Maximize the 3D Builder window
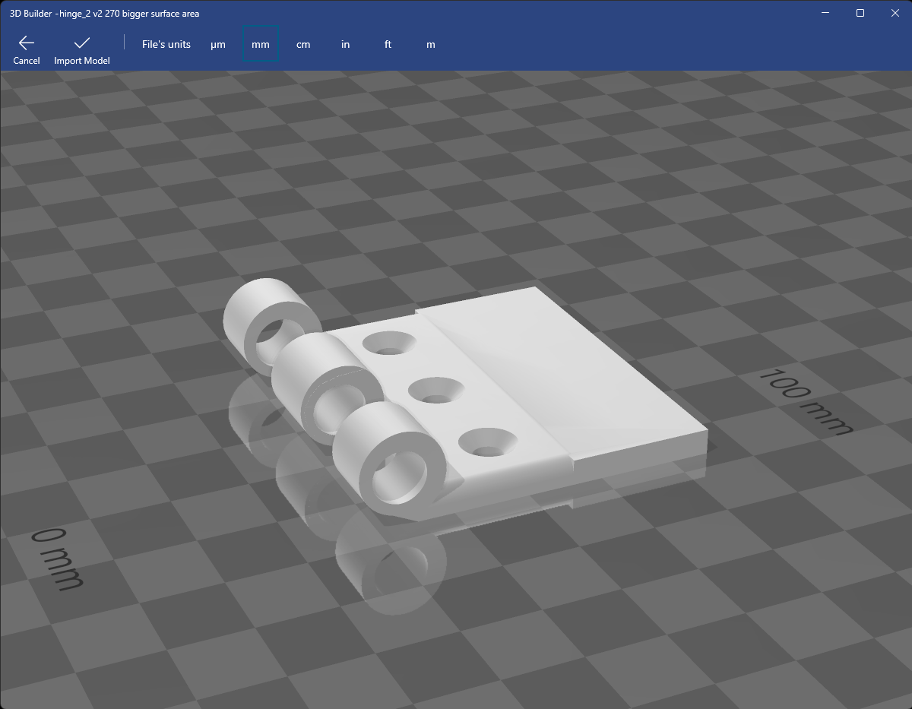The width and height of the screenshot is (912, 709). coord(860,13)
